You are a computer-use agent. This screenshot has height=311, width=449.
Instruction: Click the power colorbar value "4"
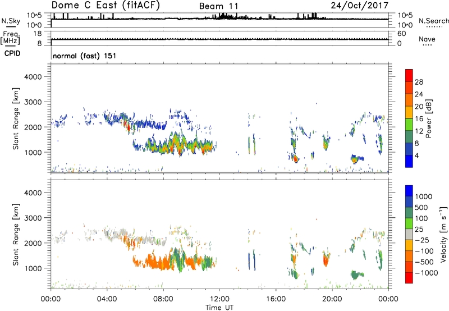(416, 155)
